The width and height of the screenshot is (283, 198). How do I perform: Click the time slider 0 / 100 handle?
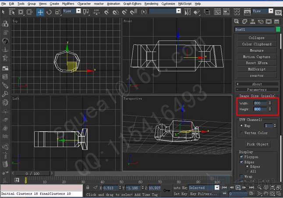coord(32,174)
